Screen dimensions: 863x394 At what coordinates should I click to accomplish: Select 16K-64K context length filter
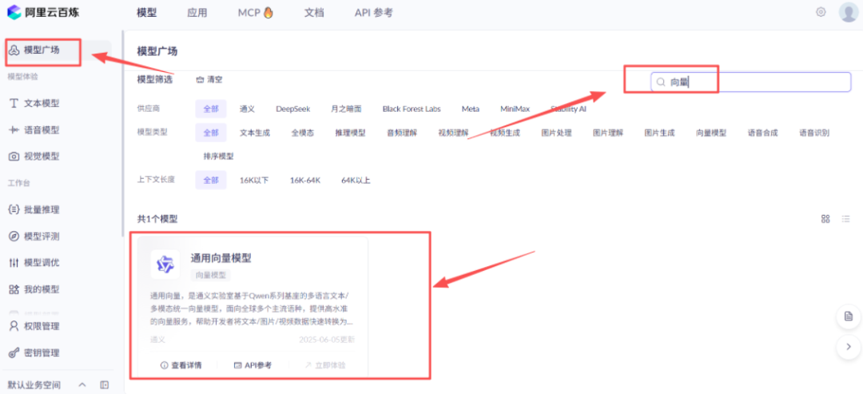[x=305, y=180]
